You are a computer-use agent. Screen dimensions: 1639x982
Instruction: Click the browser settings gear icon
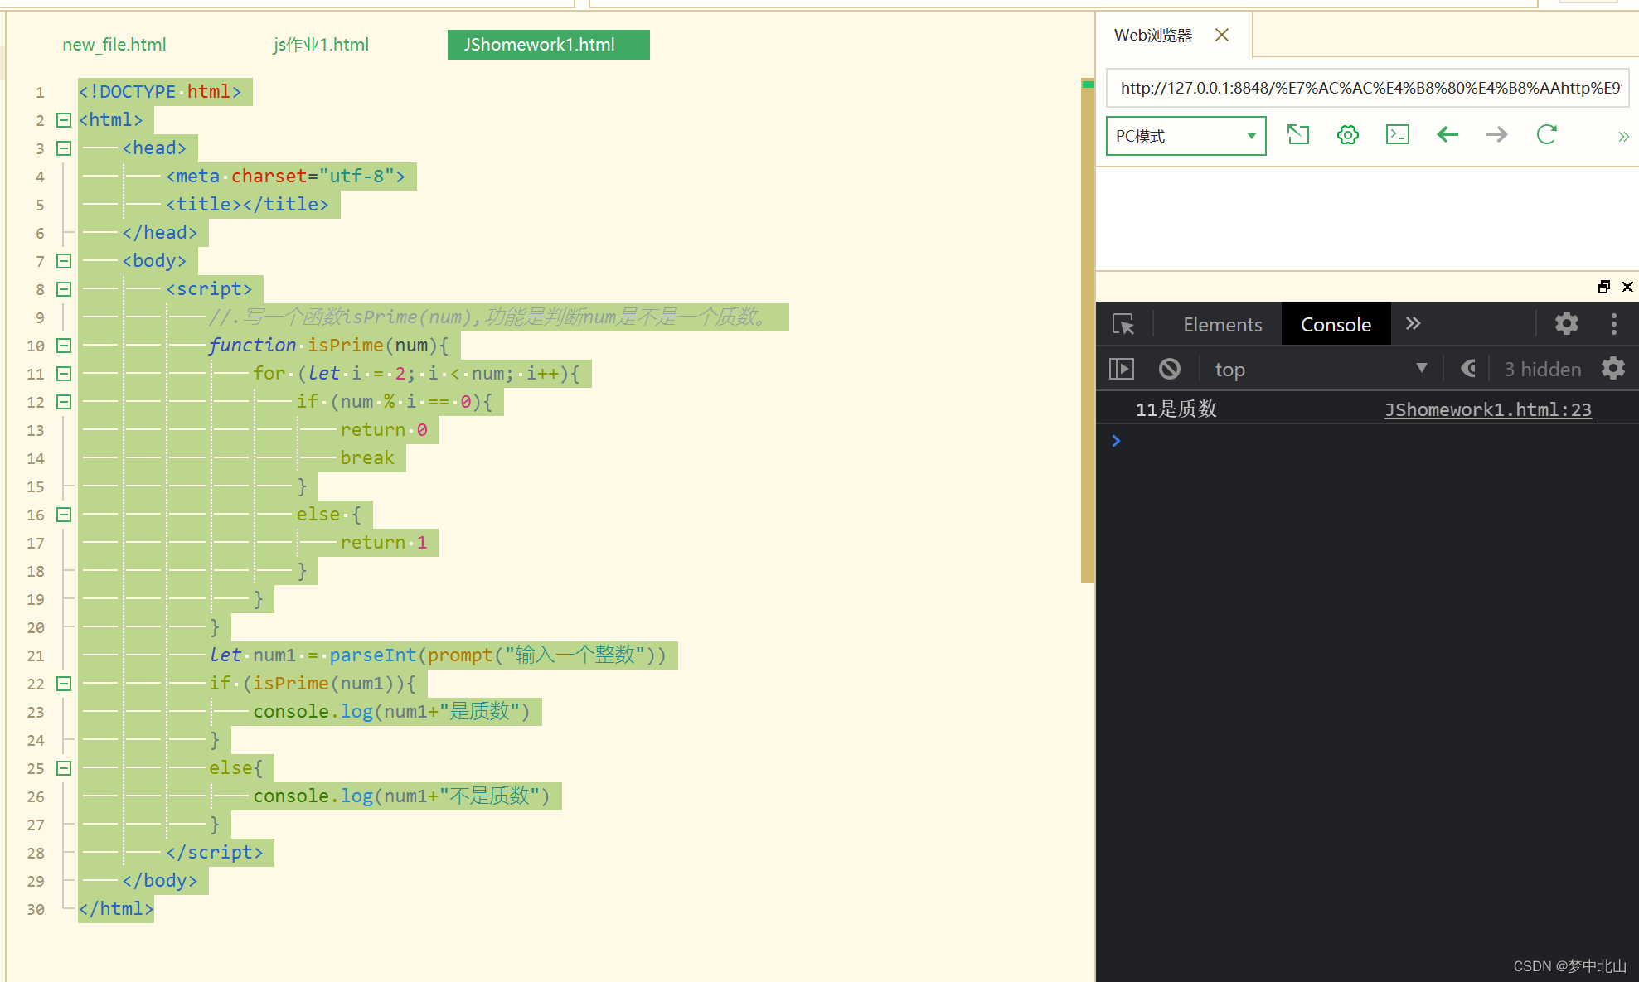(x=1348, y=134)
